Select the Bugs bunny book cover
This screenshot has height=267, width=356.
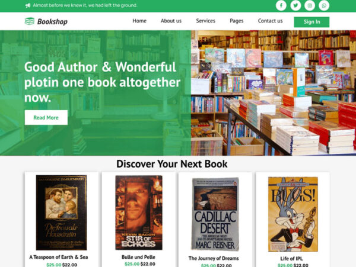click(x=293, y=214)
